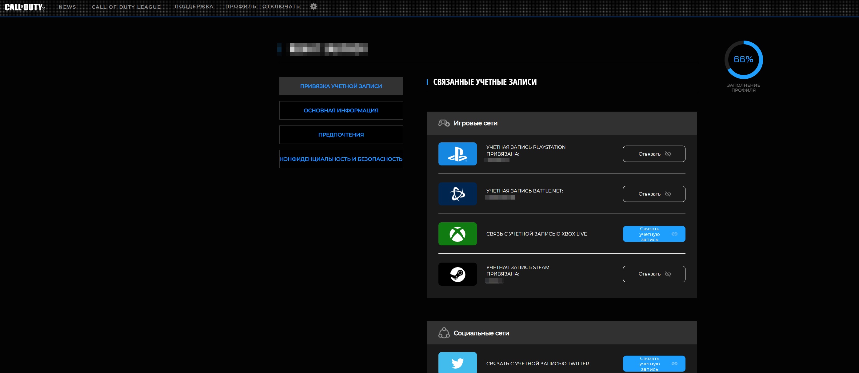Click the ЗАПОЛНЕНИЕ ПРОФИЛЯ label

click(x=743, y=88)
